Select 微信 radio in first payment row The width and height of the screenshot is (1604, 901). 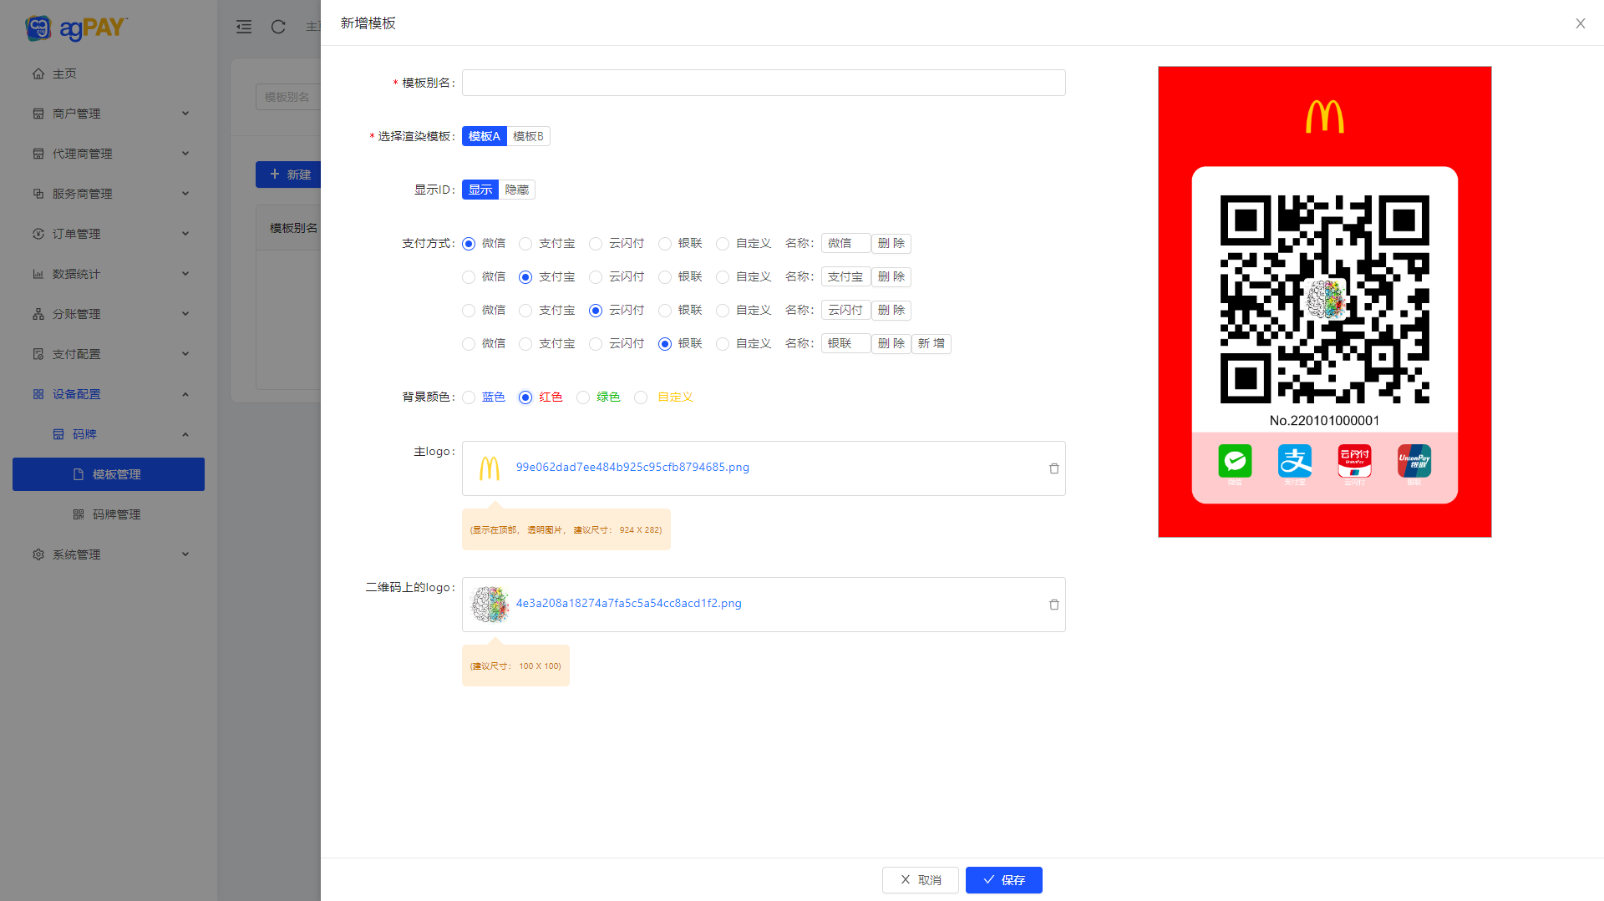tap(469, 244)
